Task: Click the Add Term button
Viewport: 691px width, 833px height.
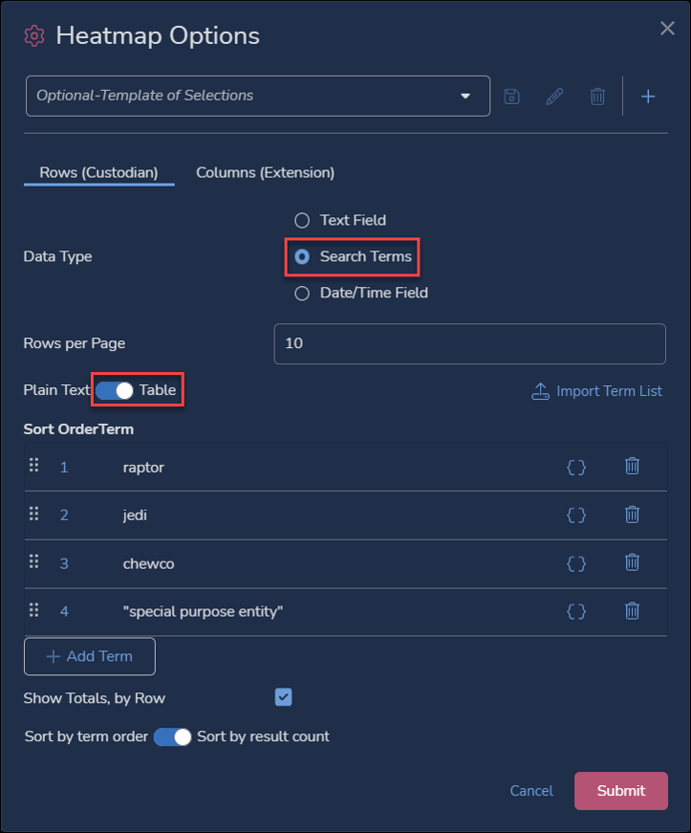Action: (90, 656)
